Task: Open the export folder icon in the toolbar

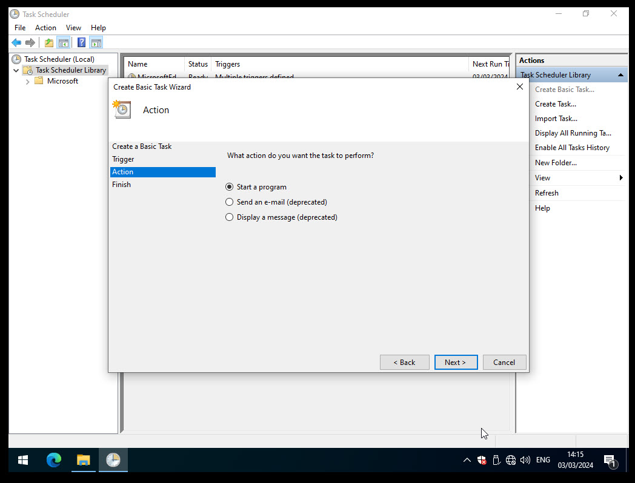Action: tap(48, 42)
